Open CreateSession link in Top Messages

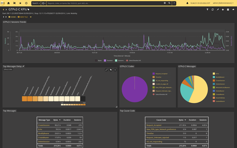point(44,125)
